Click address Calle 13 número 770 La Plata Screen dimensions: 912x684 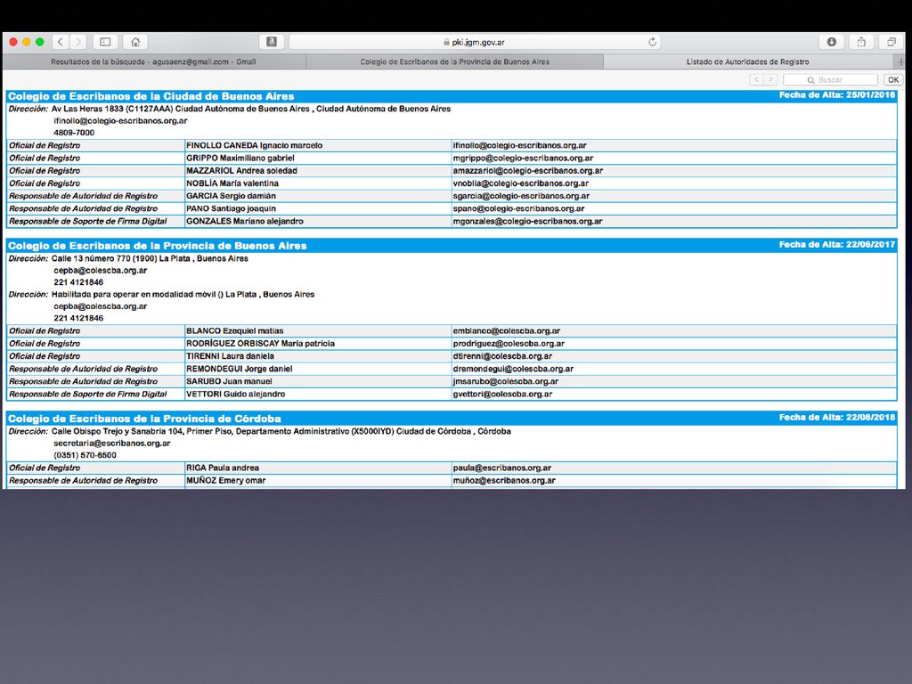click(150, 259)
